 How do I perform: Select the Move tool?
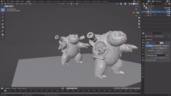[3, 17]
